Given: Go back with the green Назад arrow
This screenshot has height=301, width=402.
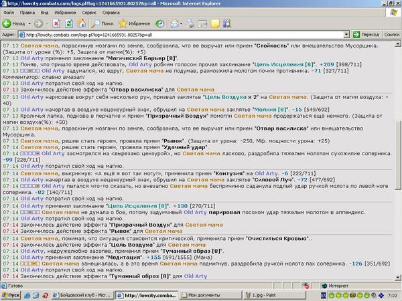Looking at the screenshot, I should coord(14,23).
